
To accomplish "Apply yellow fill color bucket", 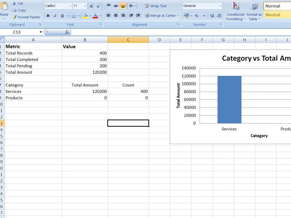I will 85,16.
